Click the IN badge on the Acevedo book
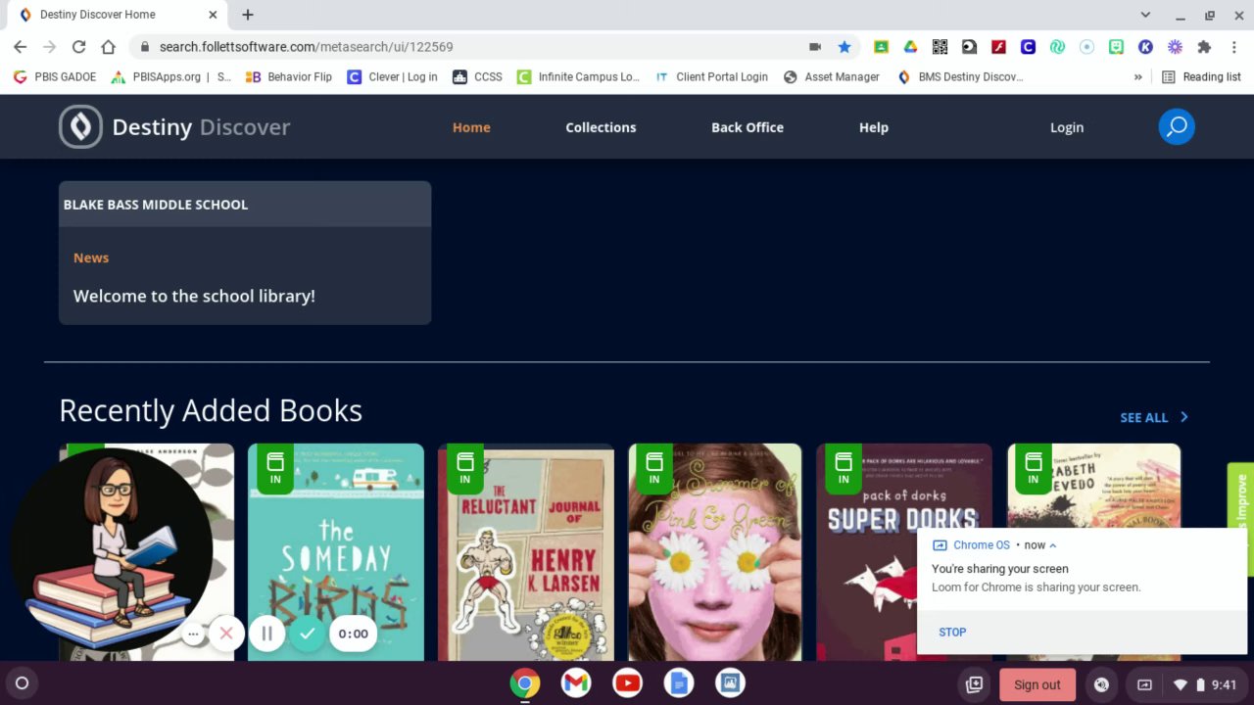The image size is (1254, 705). pyautogui.click(x=1033, y=468)
